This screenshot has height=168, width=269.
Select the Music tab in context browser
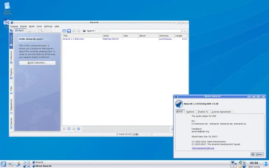(x=20, y=31)
